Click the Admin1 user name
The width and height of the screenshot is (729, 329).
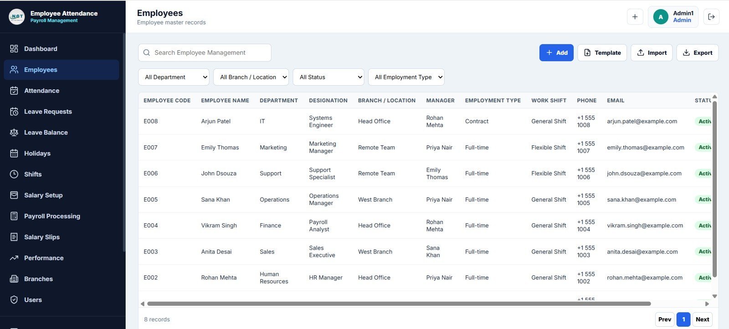click(683, 13)
